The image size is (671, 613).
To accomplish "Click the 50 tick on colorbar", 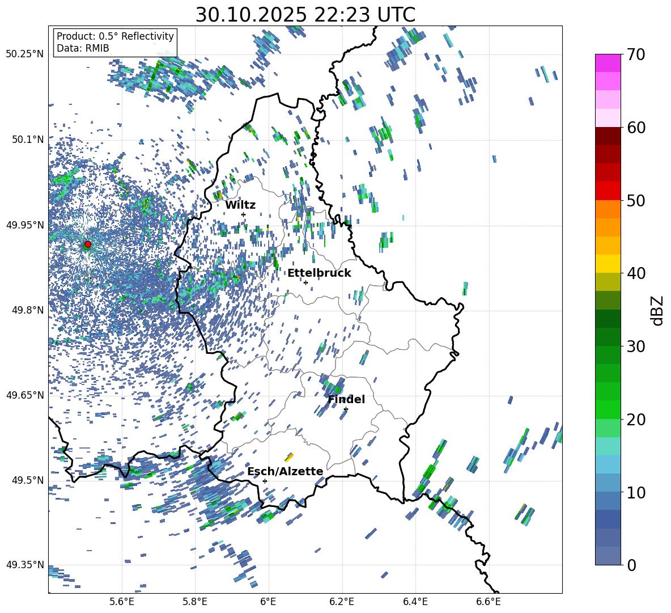I will point(636,201).
